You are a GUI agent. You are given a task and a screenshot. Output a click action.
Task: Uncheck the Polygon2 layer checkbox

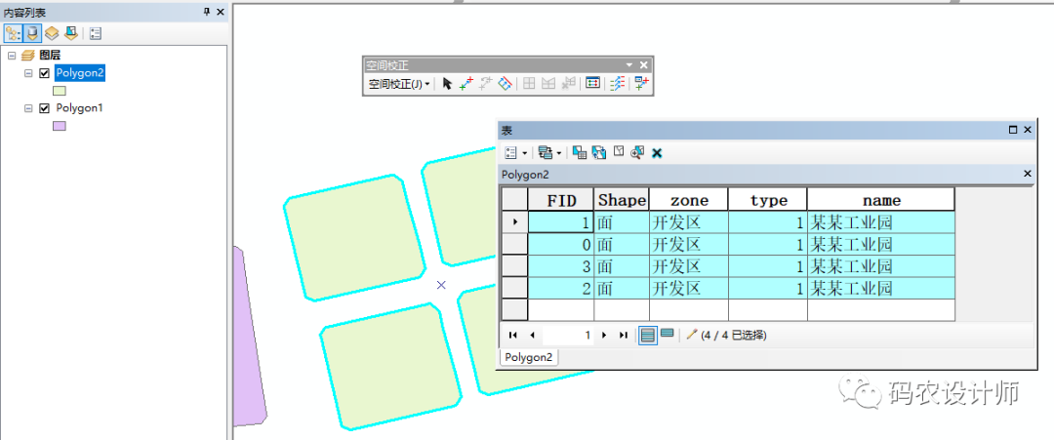tap(44, 73)
